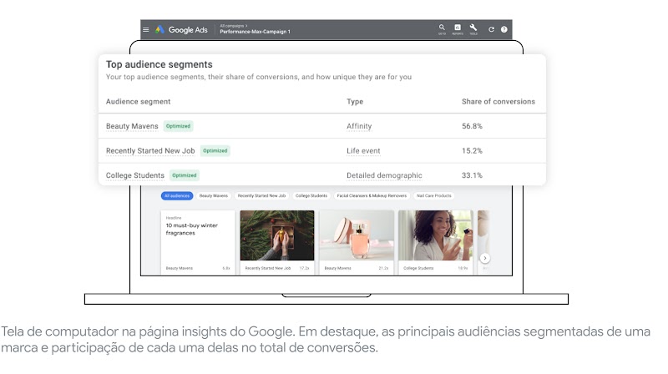This screenshot has height=374, width=668.
Task: Open the help question mark icon
Action: click(x=504, y=29)
